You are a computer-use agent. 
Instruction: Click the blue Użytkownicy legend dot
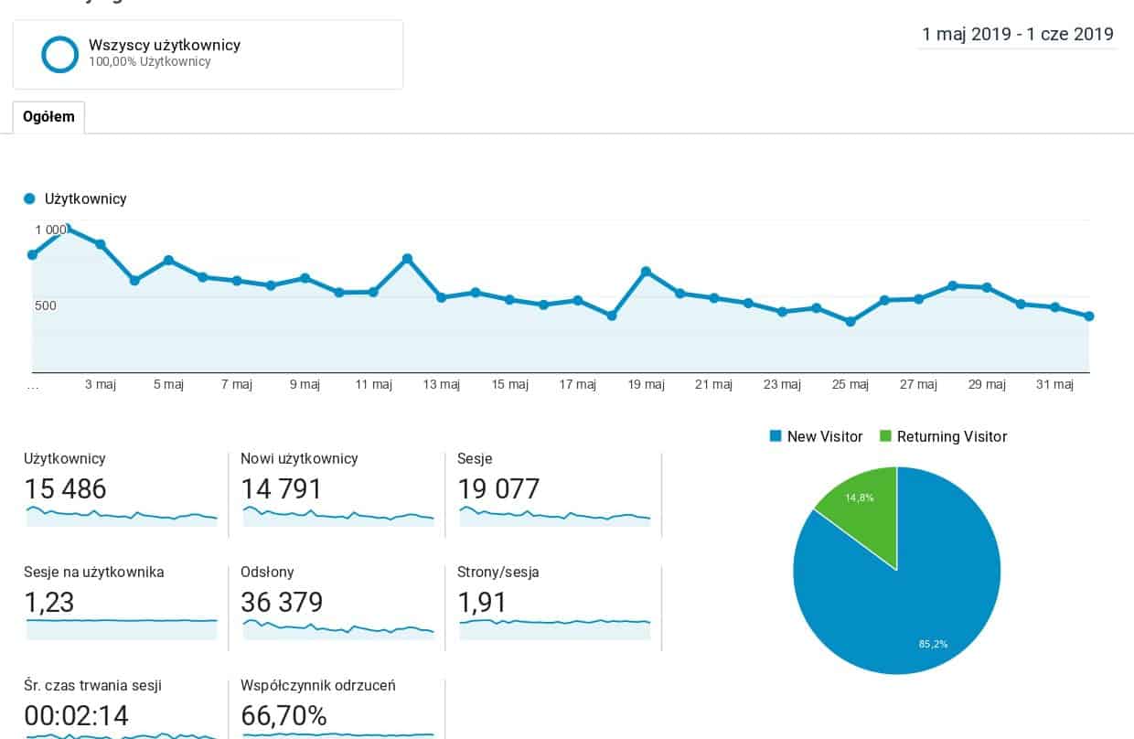click(x=29, y=198)
